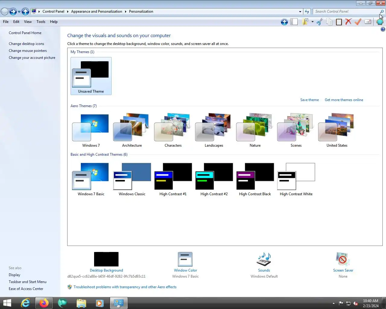
Task: Expand the arrow before Control Panel in breadcrumb
Action: tap(39, 11)
